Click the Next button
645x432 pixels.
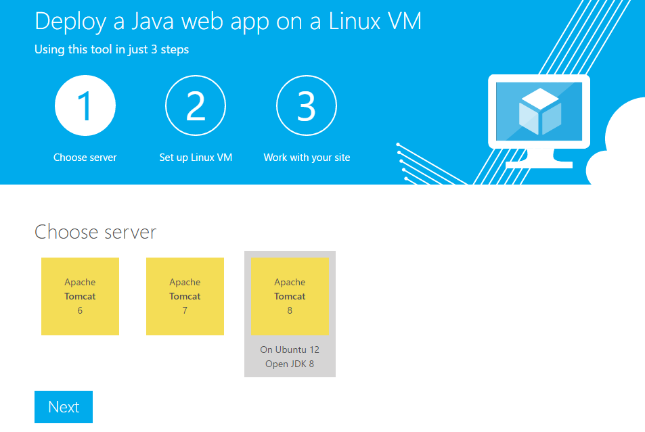coord(64,407)
